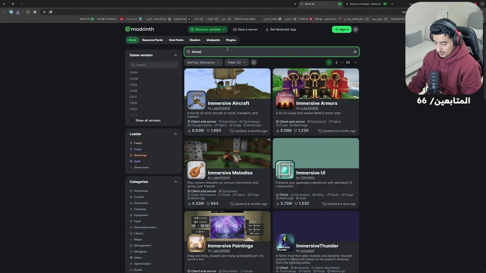Toggle the gallery image view icon

click(254, 62)
